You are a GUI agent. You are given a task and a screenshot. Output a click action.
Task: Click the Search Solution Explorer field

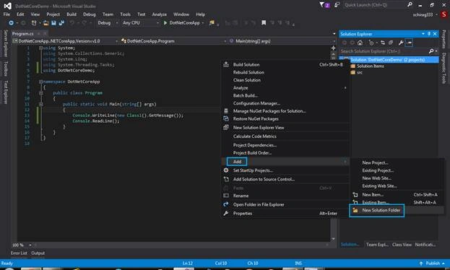[x=384, y=51]
